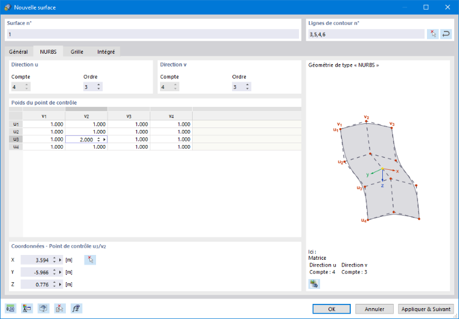Expand the arrow menu in u3/v2 weight cell
Image resolution: width=459 pixels, height=319 pixels.
tap(104, 140)
